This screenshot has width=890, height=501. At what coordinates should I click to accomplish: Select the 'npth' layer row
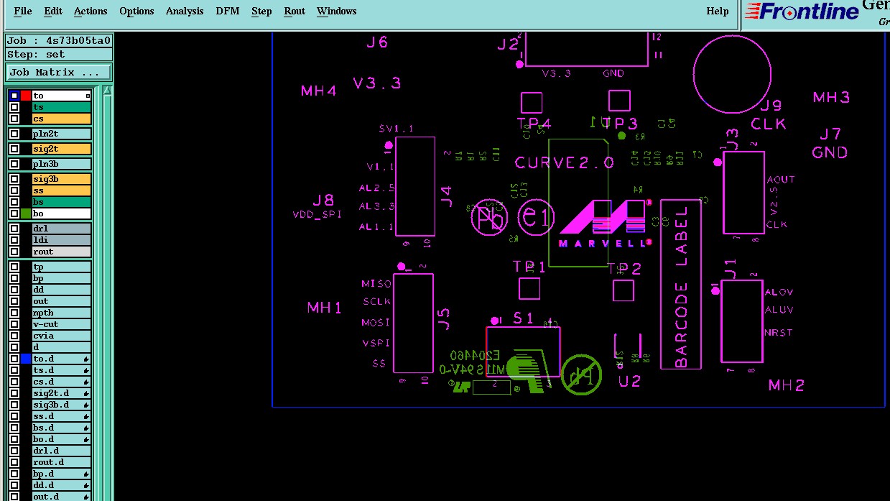pos(61,313)
